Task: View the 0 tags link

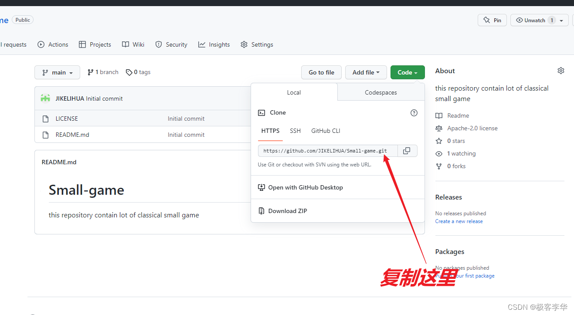Action: coord(138,72)
